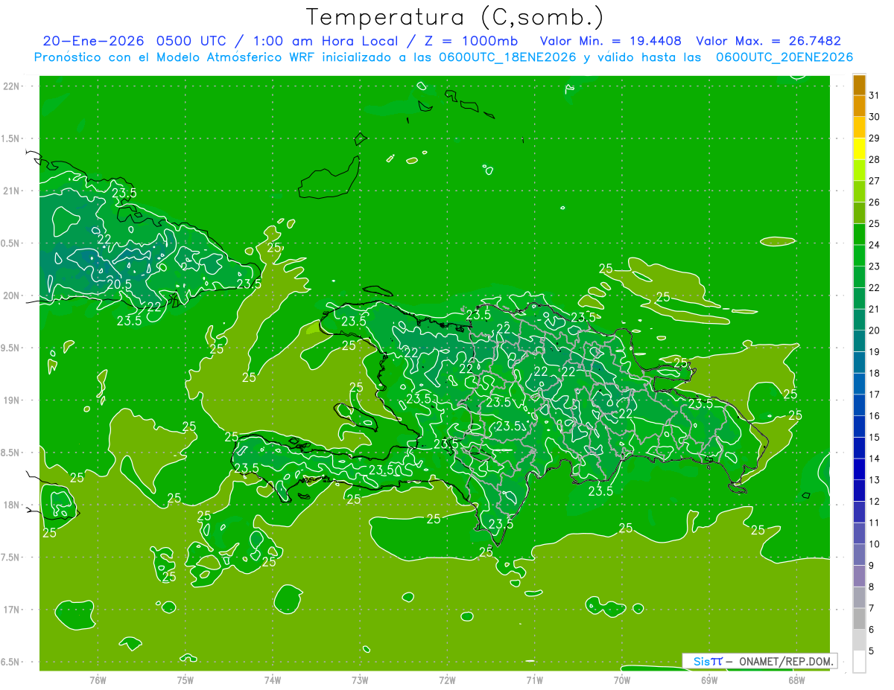
Task: Click the legend scale value '10'
Action: [x=874, y=545]
